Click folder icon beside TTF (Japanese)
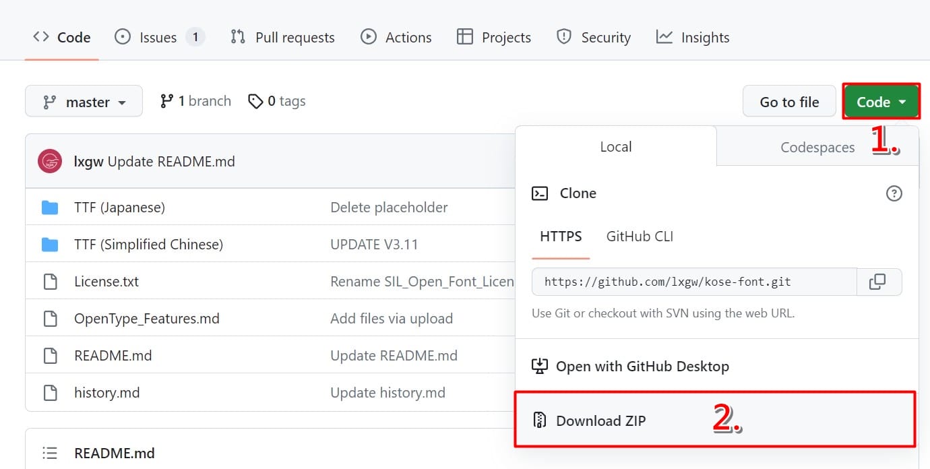The width and height of the screenshot is (930, 469). click(x=50, y=208)
